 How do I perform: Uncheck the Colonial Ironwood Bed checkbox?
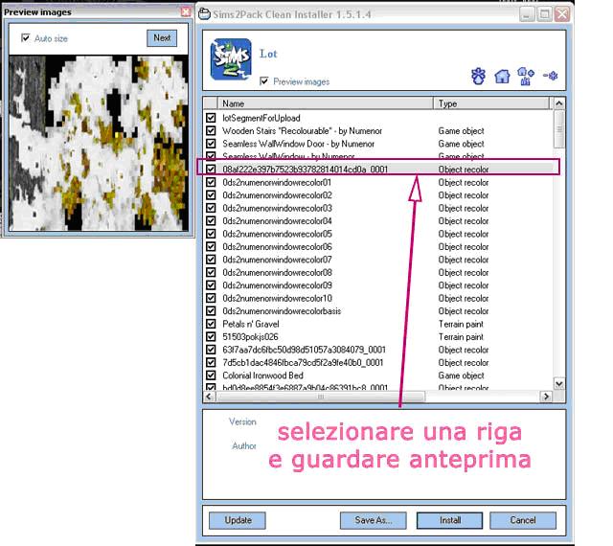point(211,375)
